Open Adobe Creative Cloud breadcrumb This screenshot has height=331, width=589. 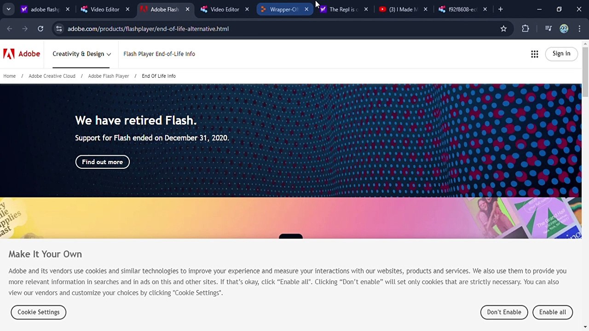(x=52, y=76)
